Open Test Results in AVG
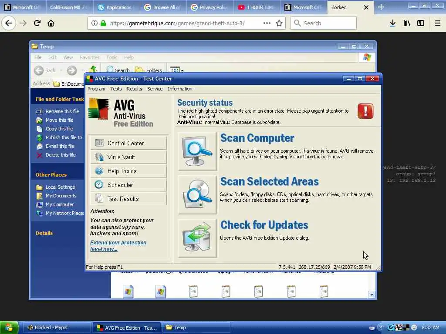 tap(128, 199)
